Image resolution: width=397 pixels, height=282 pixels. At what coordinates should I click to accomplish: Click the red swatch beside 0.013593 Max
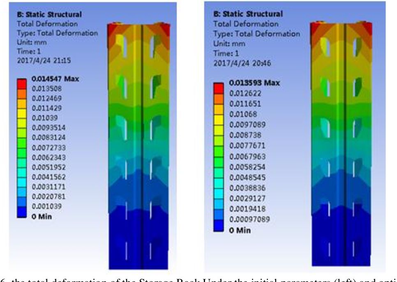(x=219, y=88)
